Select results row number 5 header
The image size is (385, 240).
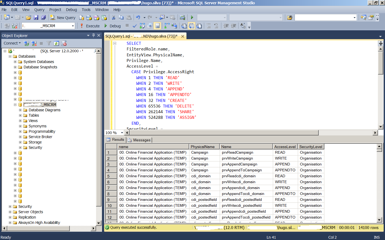point(111,176)
